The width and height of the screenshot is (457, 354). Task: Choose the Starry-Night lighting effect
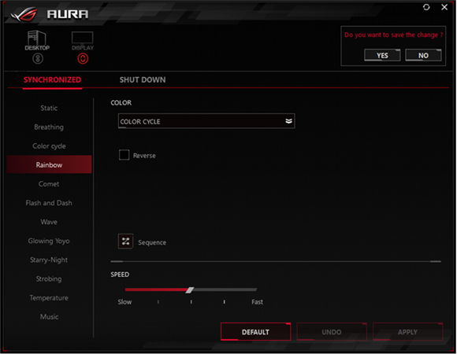tap(49, 260)
